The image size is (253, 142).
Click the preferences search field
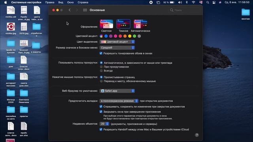(x=184, y=10)
